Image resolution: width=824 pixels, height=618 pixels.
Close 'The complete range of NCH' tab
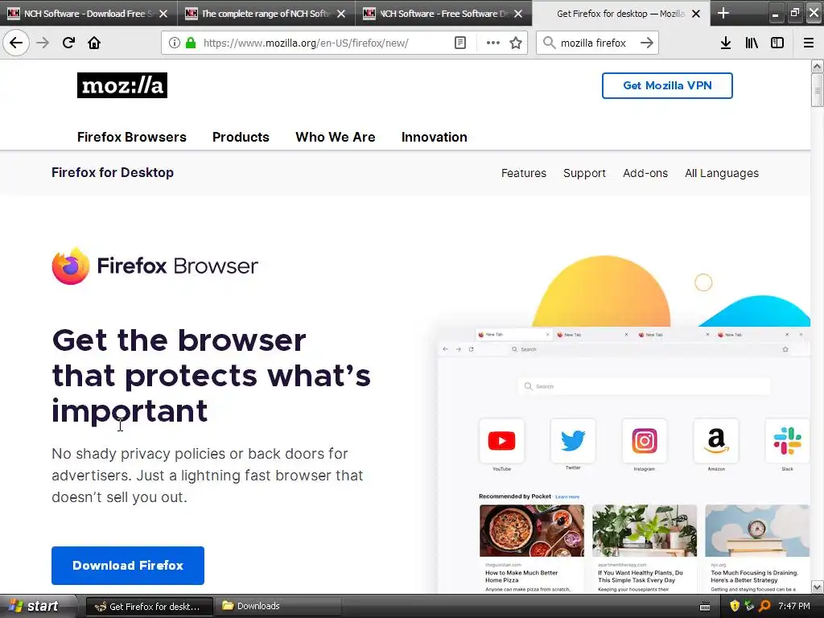(341, 14)
